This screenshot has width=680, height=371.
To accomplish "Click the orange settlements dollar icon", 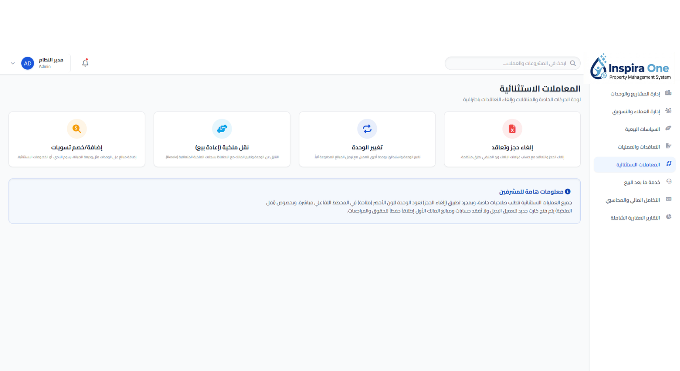I will tap(77, 129).
